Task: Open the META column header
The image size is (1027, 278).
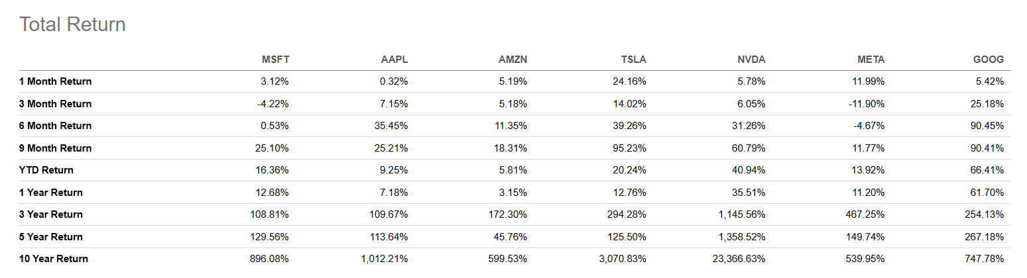Action: coord(871,60)
